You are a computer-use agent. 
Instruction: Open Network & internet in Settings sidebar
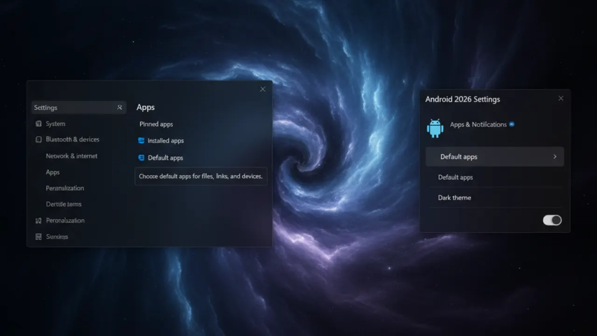[x=71, y=156]
